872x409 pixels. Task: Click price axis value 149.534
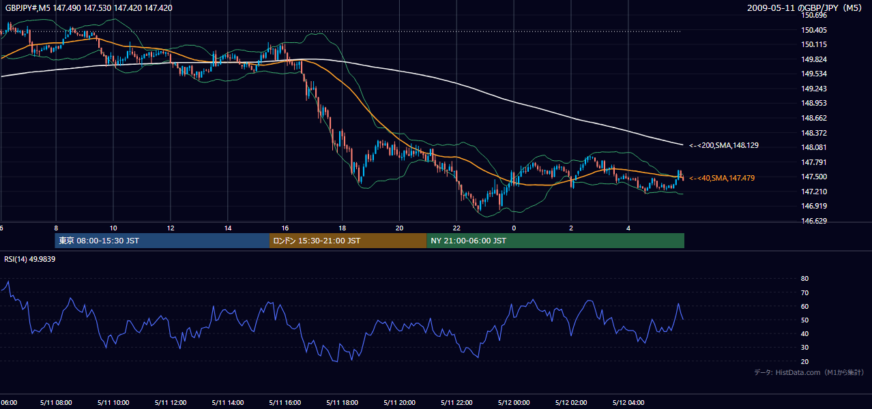(813, 74)
